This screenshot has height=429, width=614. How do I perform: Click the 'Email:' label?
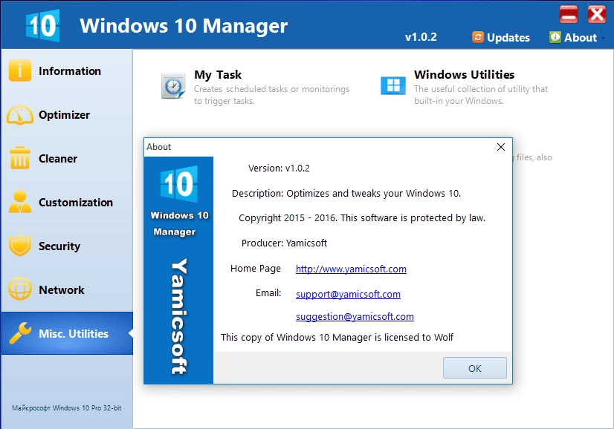tap(268, 293)
